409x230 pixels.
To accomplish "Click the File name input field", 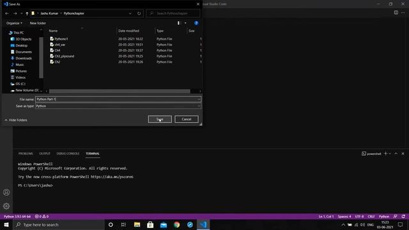I will 118,99.
